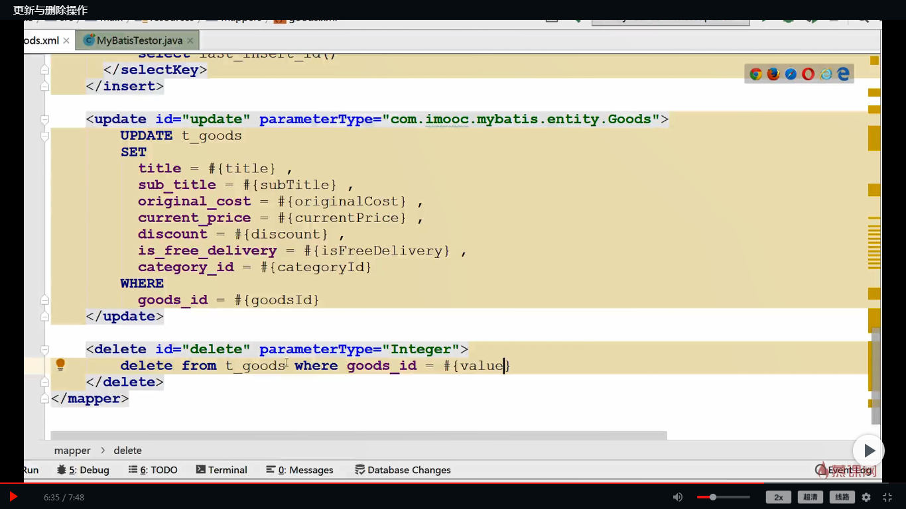Close the MyBatisTestor.java editor tab

[190, 40]
